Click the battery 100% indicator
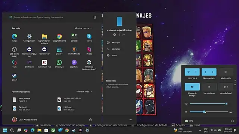Screen dimensions: 239x134 (x=189, y=121)
